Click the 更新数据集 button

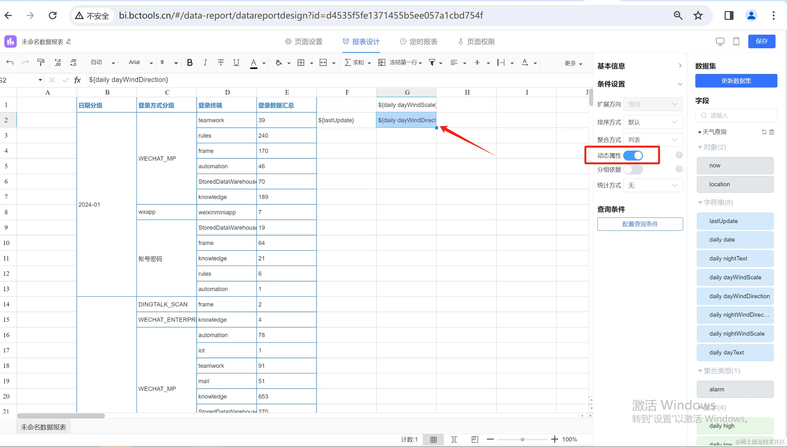736,81
